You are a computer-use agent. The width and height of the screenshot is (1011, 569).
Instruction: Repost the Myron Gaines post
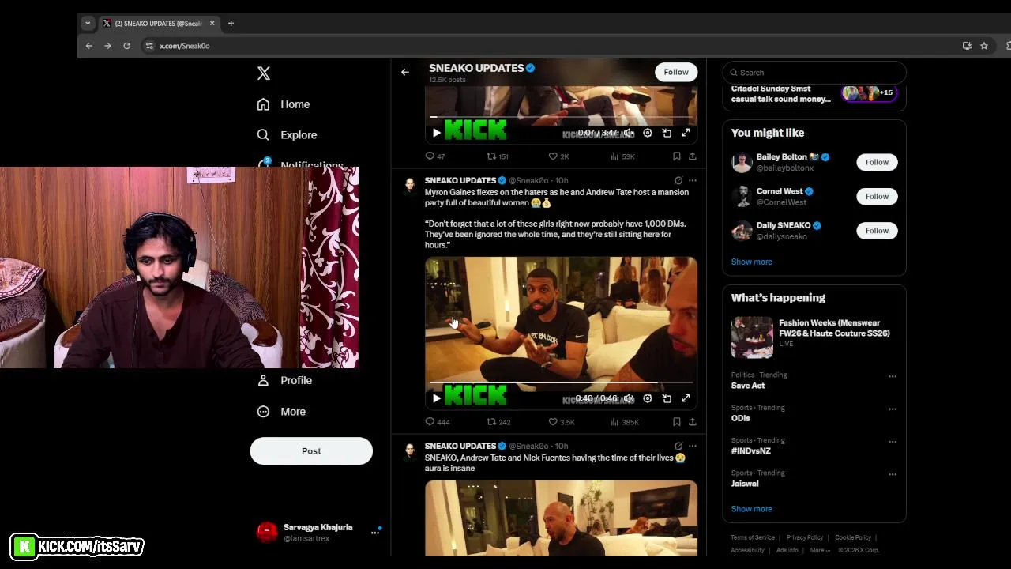pos(498,422)
